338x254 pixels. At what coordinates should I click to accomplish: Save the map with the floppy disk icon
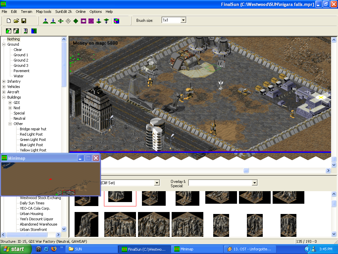pos(24,21)
